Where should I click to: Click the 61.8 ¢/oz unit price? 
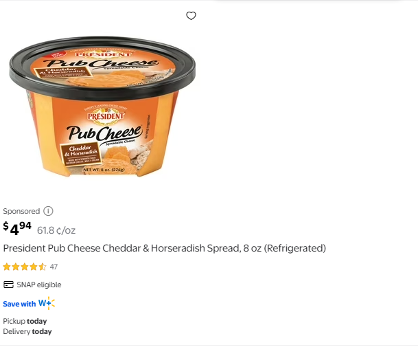[x=56, y=230]
